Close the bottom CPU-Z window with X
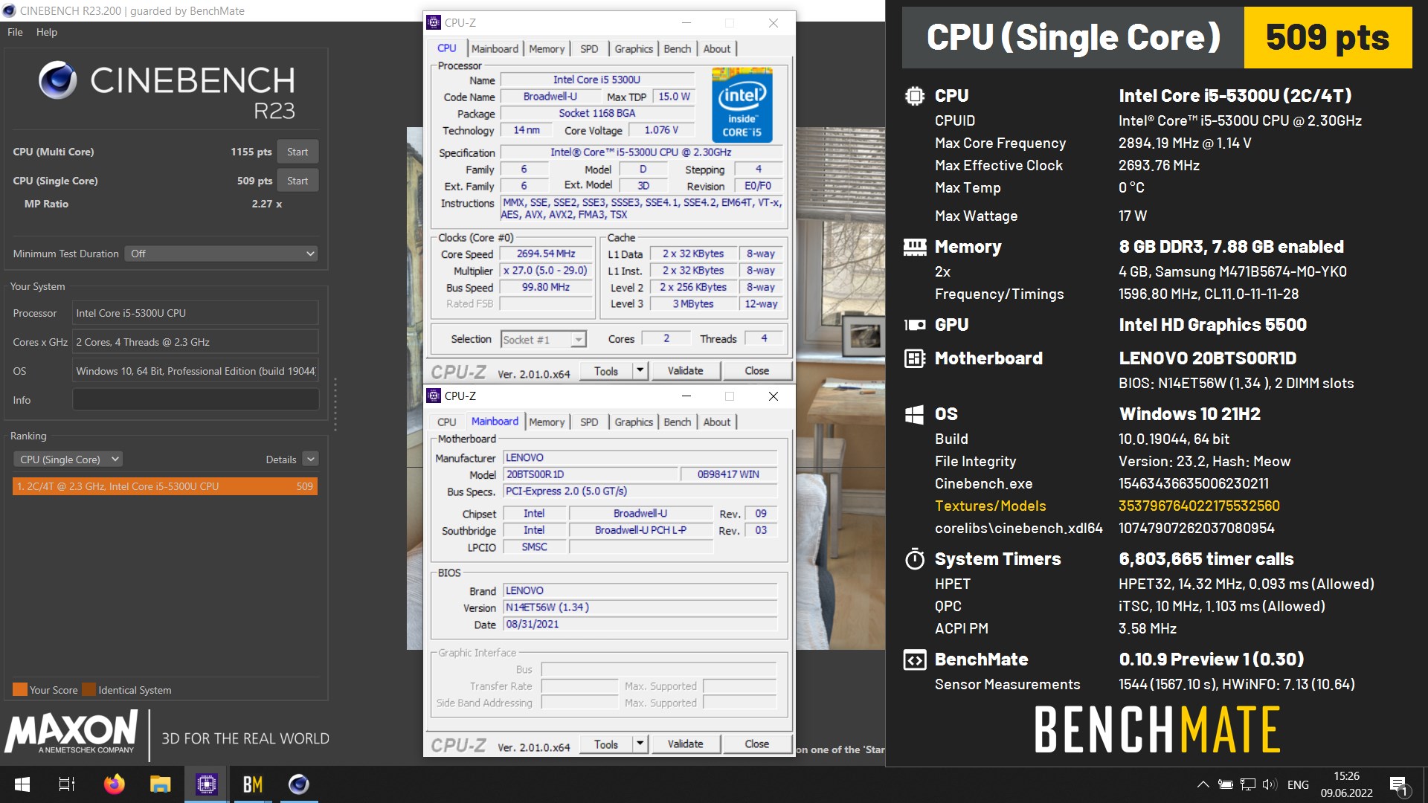Screen dimensions: 1428x803 [773, 396]
